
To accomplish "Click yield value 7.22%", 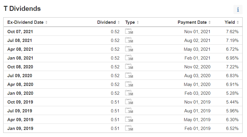I will (232, 67).
